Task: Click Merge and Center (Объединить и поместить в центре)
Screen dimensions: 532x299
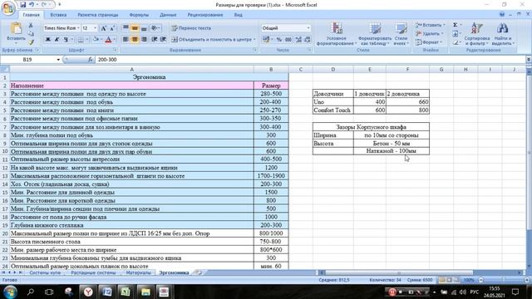Action: (x=213, y=40)
